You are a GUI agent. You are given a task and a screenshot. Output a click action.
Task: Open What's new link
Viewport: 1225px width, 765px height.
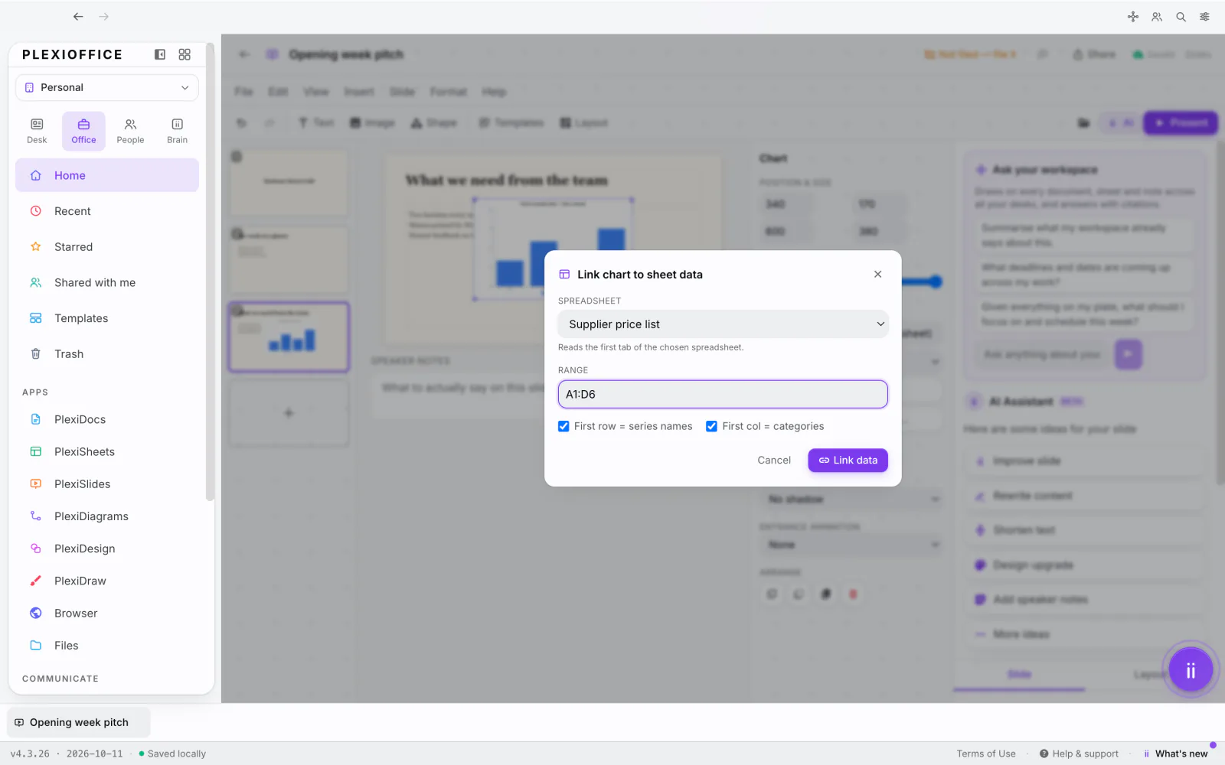[1175, 754]
